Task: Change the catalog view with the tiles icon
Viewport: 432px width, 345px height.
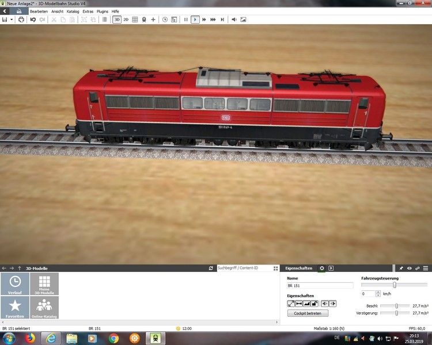Action: point(276,269)
